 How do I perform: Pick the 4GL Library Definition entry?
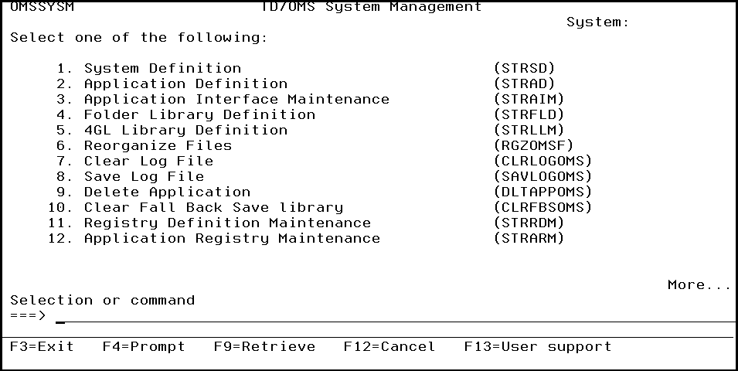click(185, 130)
